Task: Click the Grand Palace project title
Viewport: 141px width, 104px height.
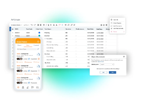Action: tap(22, 42)
